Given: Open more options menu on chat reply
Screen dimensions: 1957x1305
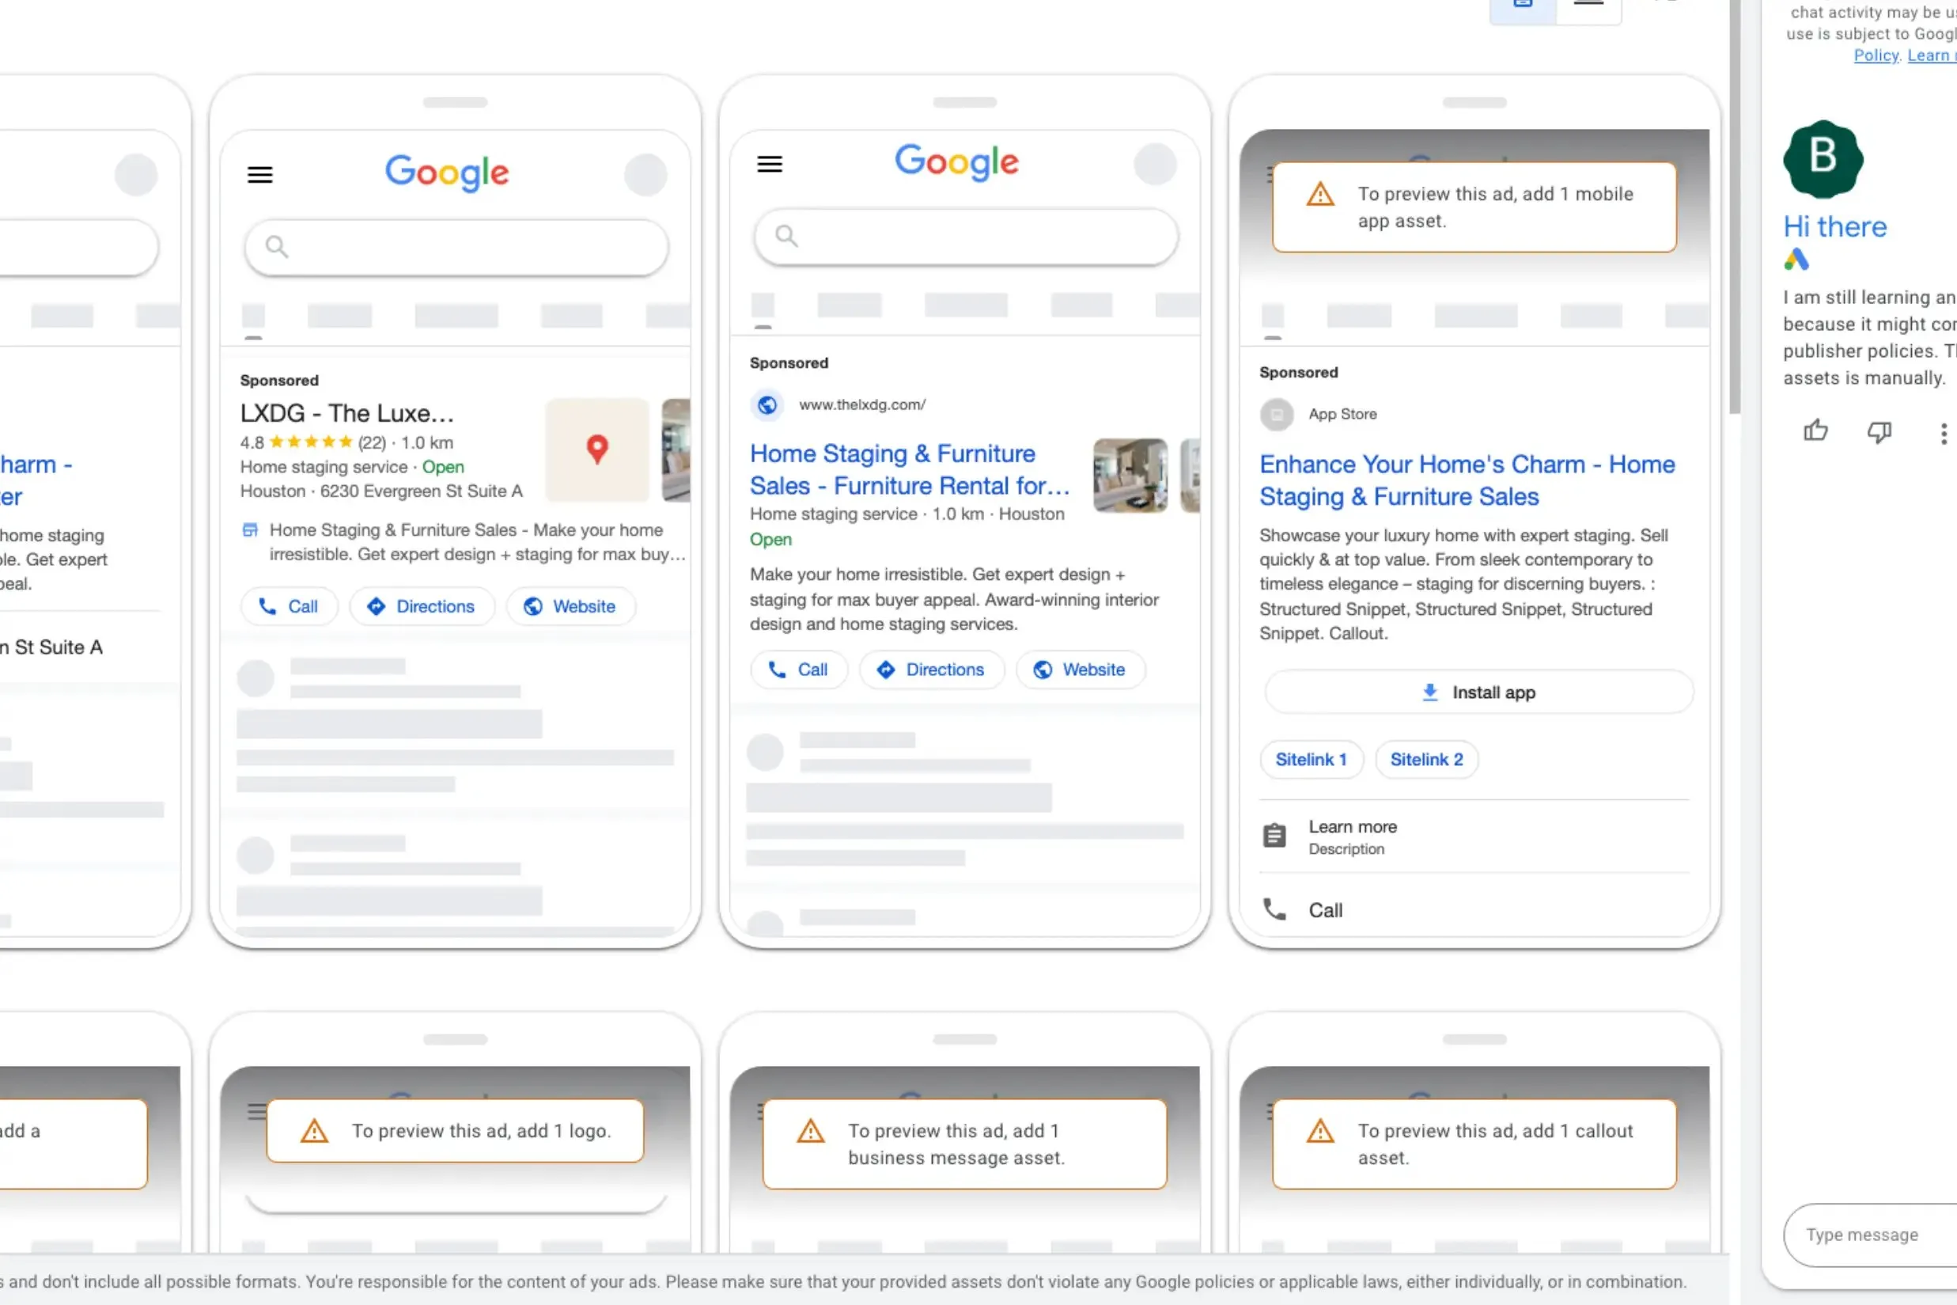Looking at the screenshot, I should pos(1944,433).
